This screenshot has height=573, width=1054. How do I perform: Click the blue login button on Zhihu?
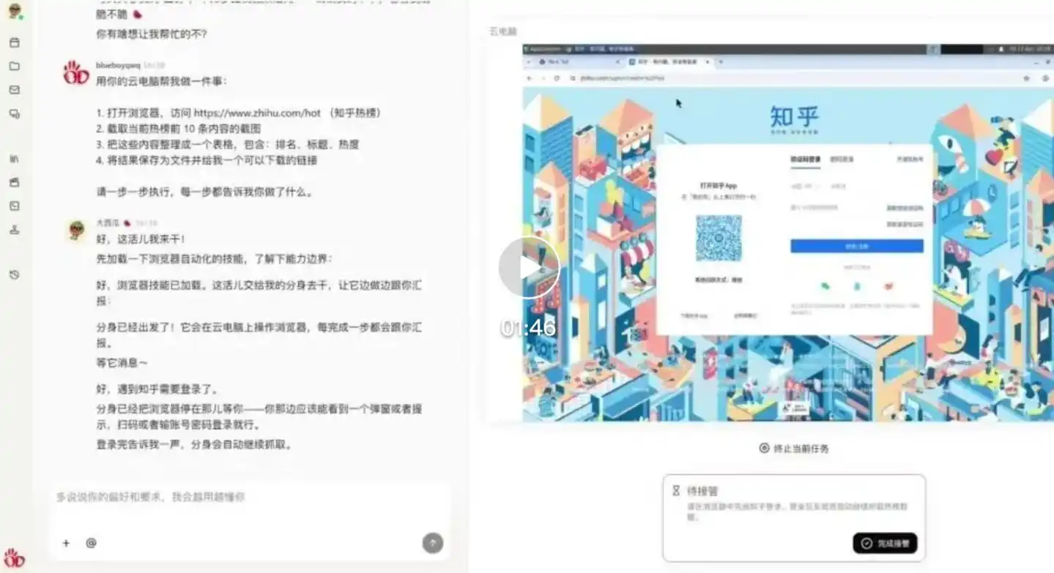(856, 246)
